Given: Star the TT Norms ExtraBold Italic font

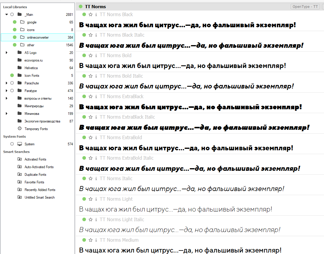Looking at the screenshot, I should click(91, 158).
